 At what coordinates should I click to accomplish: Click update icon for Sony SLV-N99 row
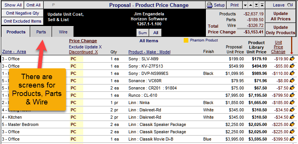click(292, 59)
